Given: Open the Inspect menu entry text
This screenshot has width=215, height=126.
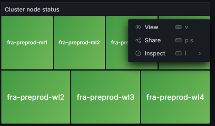Looking at the screenshot, I should click(x=155, y=54).
